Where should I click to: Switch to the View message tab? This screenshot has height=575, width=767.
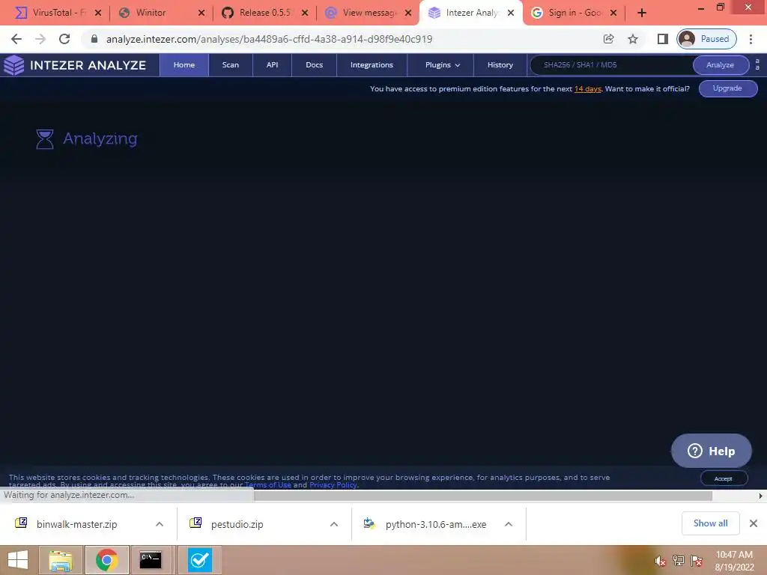point(363,13)
